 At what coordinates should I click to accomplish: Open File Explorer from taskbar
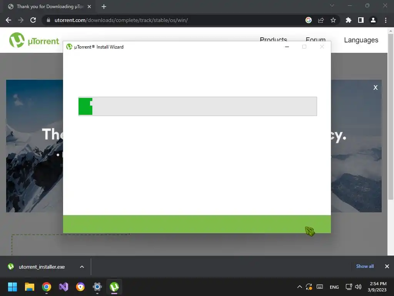coord(29,287)
